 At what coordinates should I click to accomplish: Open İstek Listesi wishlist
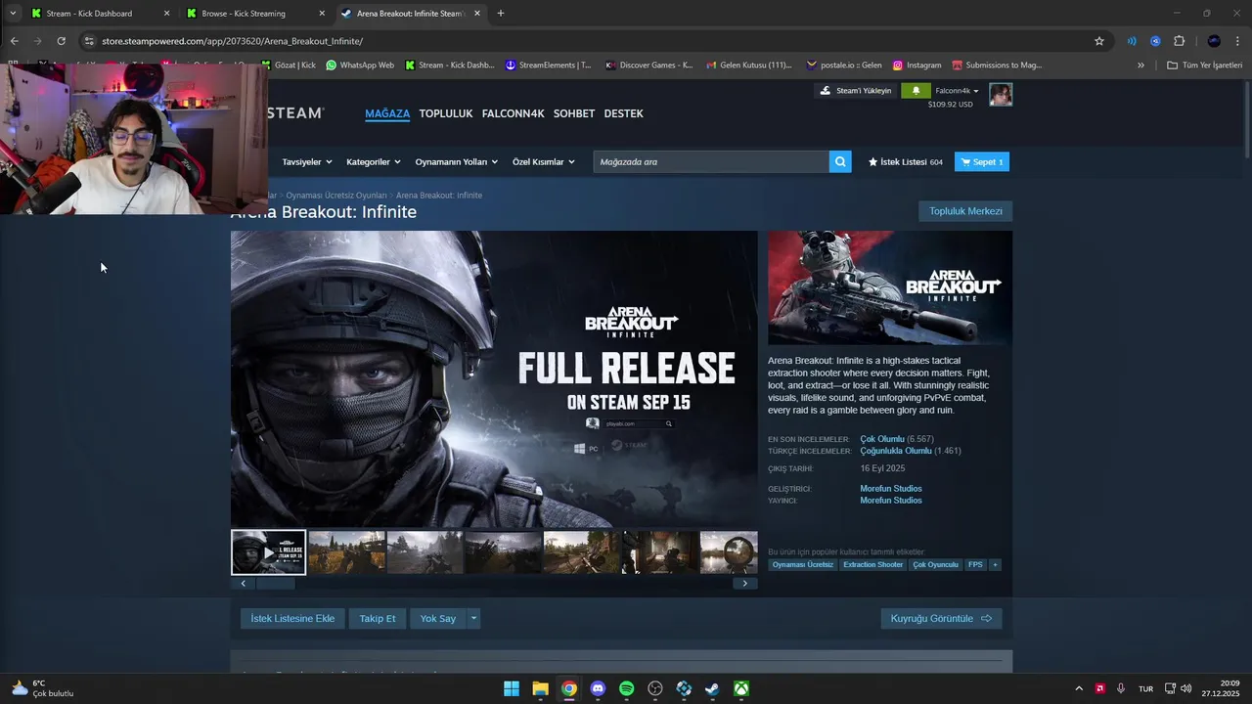[906, 161]
